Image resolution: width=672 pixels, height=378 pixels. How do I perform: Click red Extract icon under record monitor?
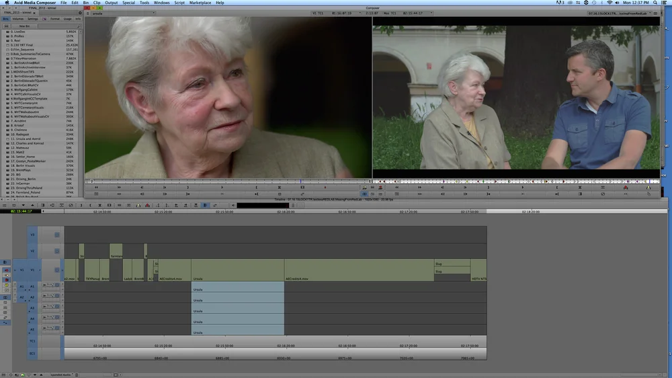[x=625, y=188]
